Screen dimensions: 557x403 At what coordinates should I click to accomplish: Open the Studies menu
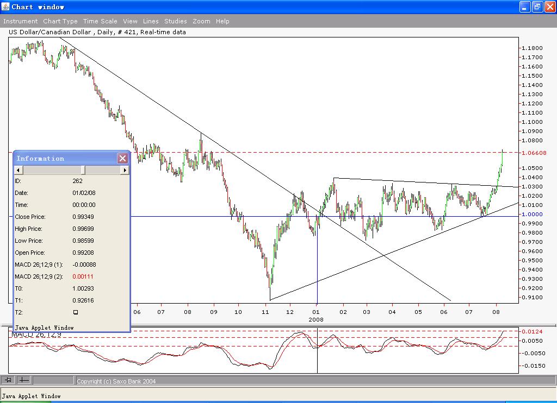[x=176, y=21]
